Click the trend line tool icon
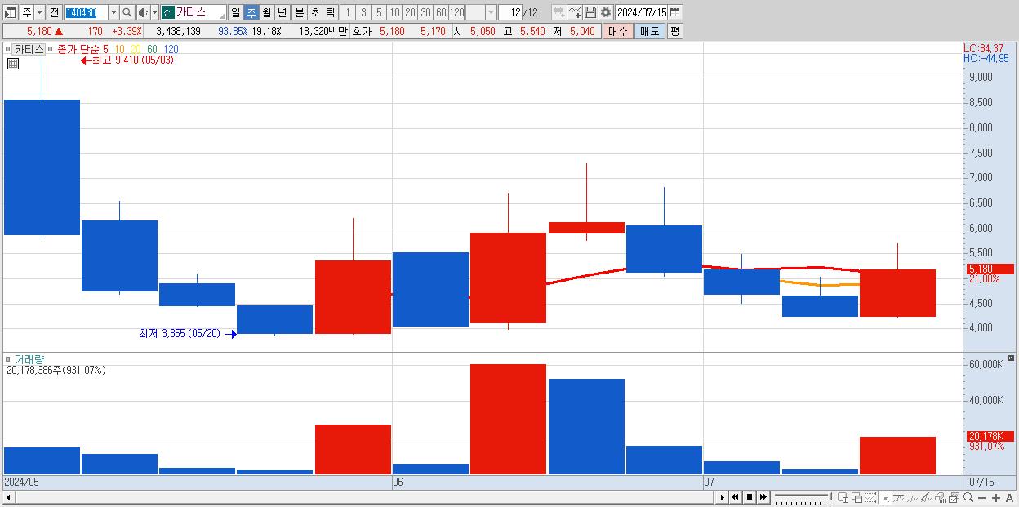This screenshot has height=507, width=1019. tap(899, 497)
